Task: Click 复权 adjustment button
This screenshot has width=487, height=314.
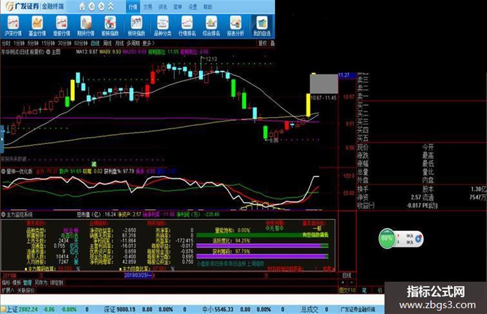Action: [x=263, y=43]
